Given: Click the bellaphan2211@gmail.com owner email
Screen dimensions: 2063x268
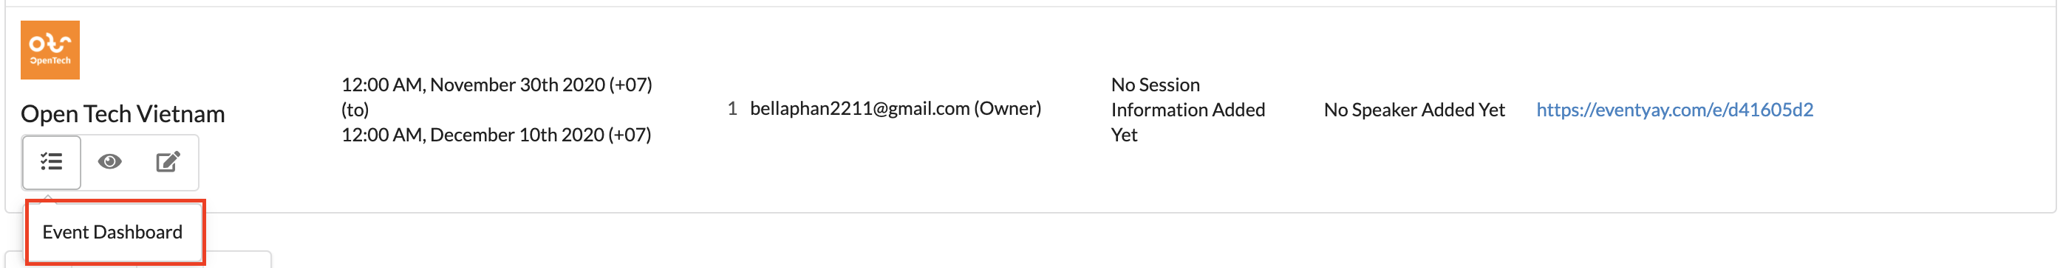Looking at the screenshot, I should point(859,108).
